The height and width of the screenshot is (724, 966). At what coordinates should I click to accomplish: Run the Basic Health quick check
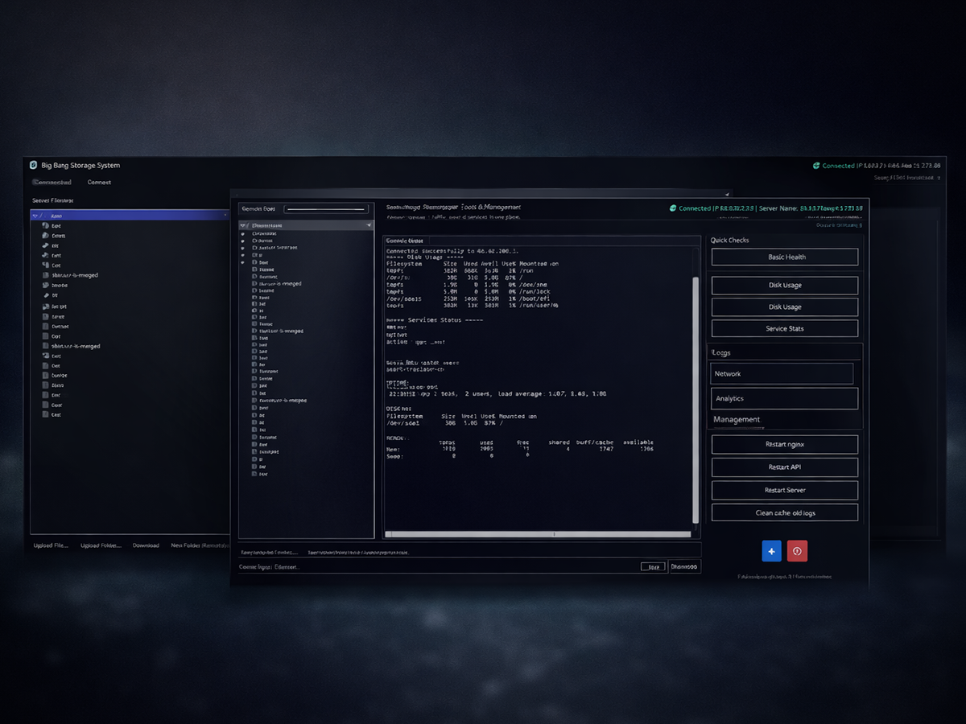point(785,257)
